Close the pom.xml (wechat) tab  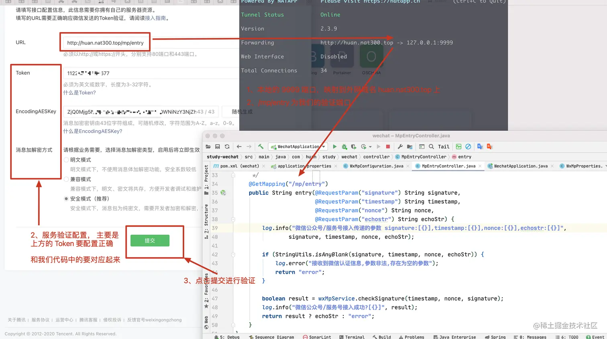click(263, 166)
